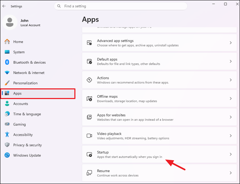Click the Resume devices icon
Screen dimensions: 240x184
click(x=89, y=173)
